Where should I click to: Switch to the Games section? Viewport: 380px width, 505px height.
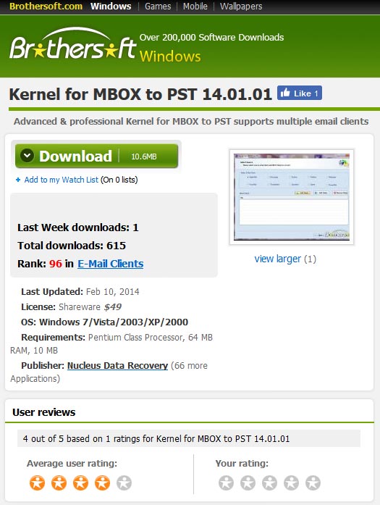(x=158, y=6)
